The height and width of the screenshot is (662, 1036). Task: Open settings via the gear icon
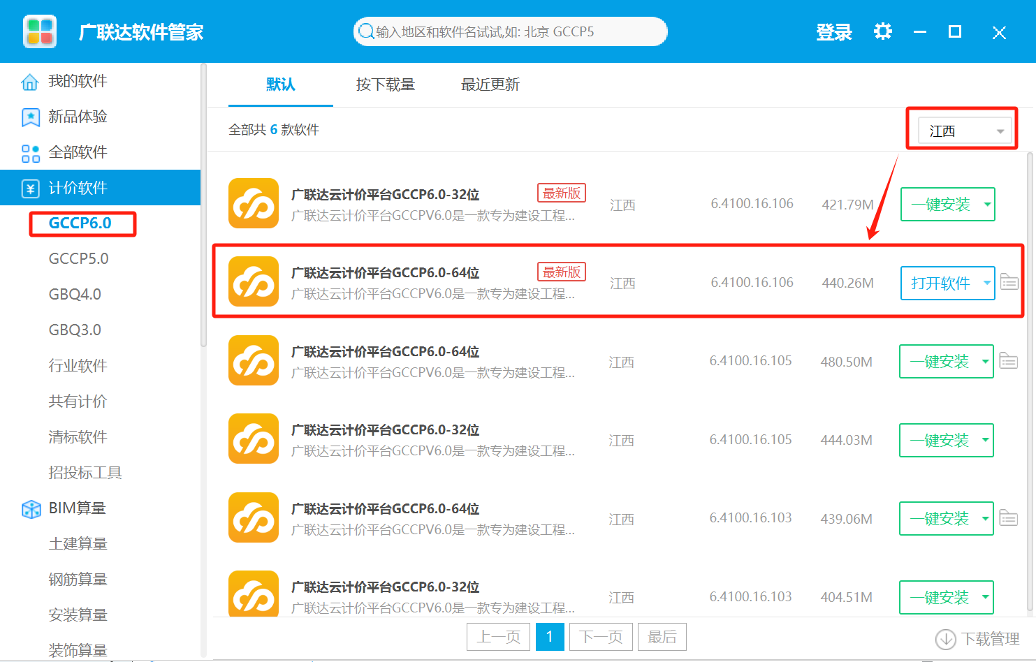[883, 31]
